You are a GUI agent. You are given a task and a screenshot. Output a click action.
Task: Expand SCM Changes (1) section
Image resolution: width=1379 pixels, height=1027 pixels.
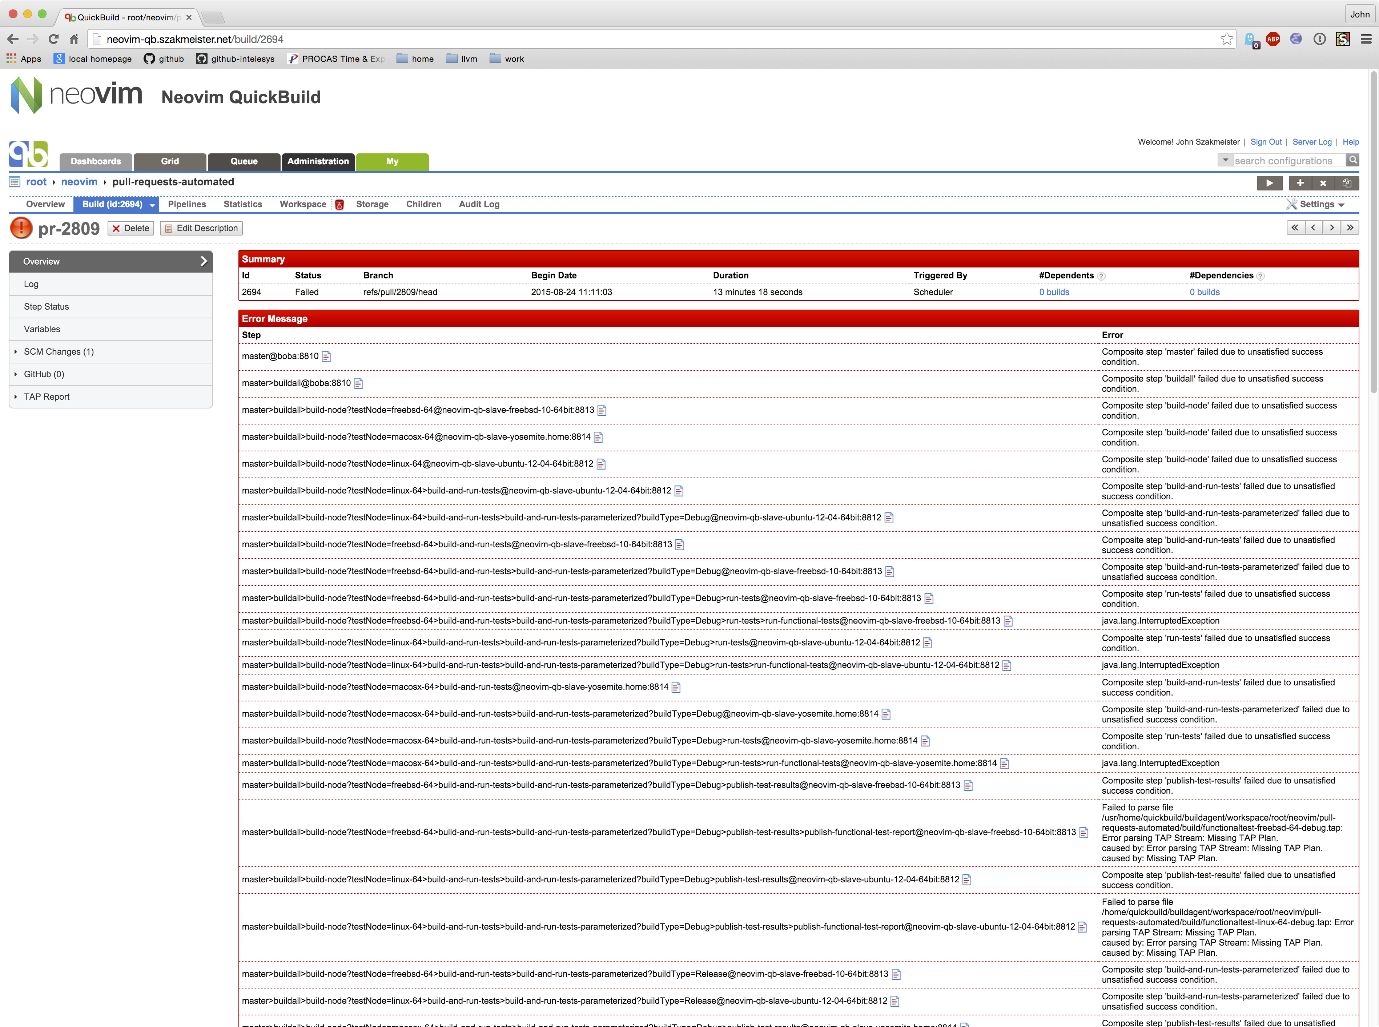pyautogui.click(x=59, y=352)
